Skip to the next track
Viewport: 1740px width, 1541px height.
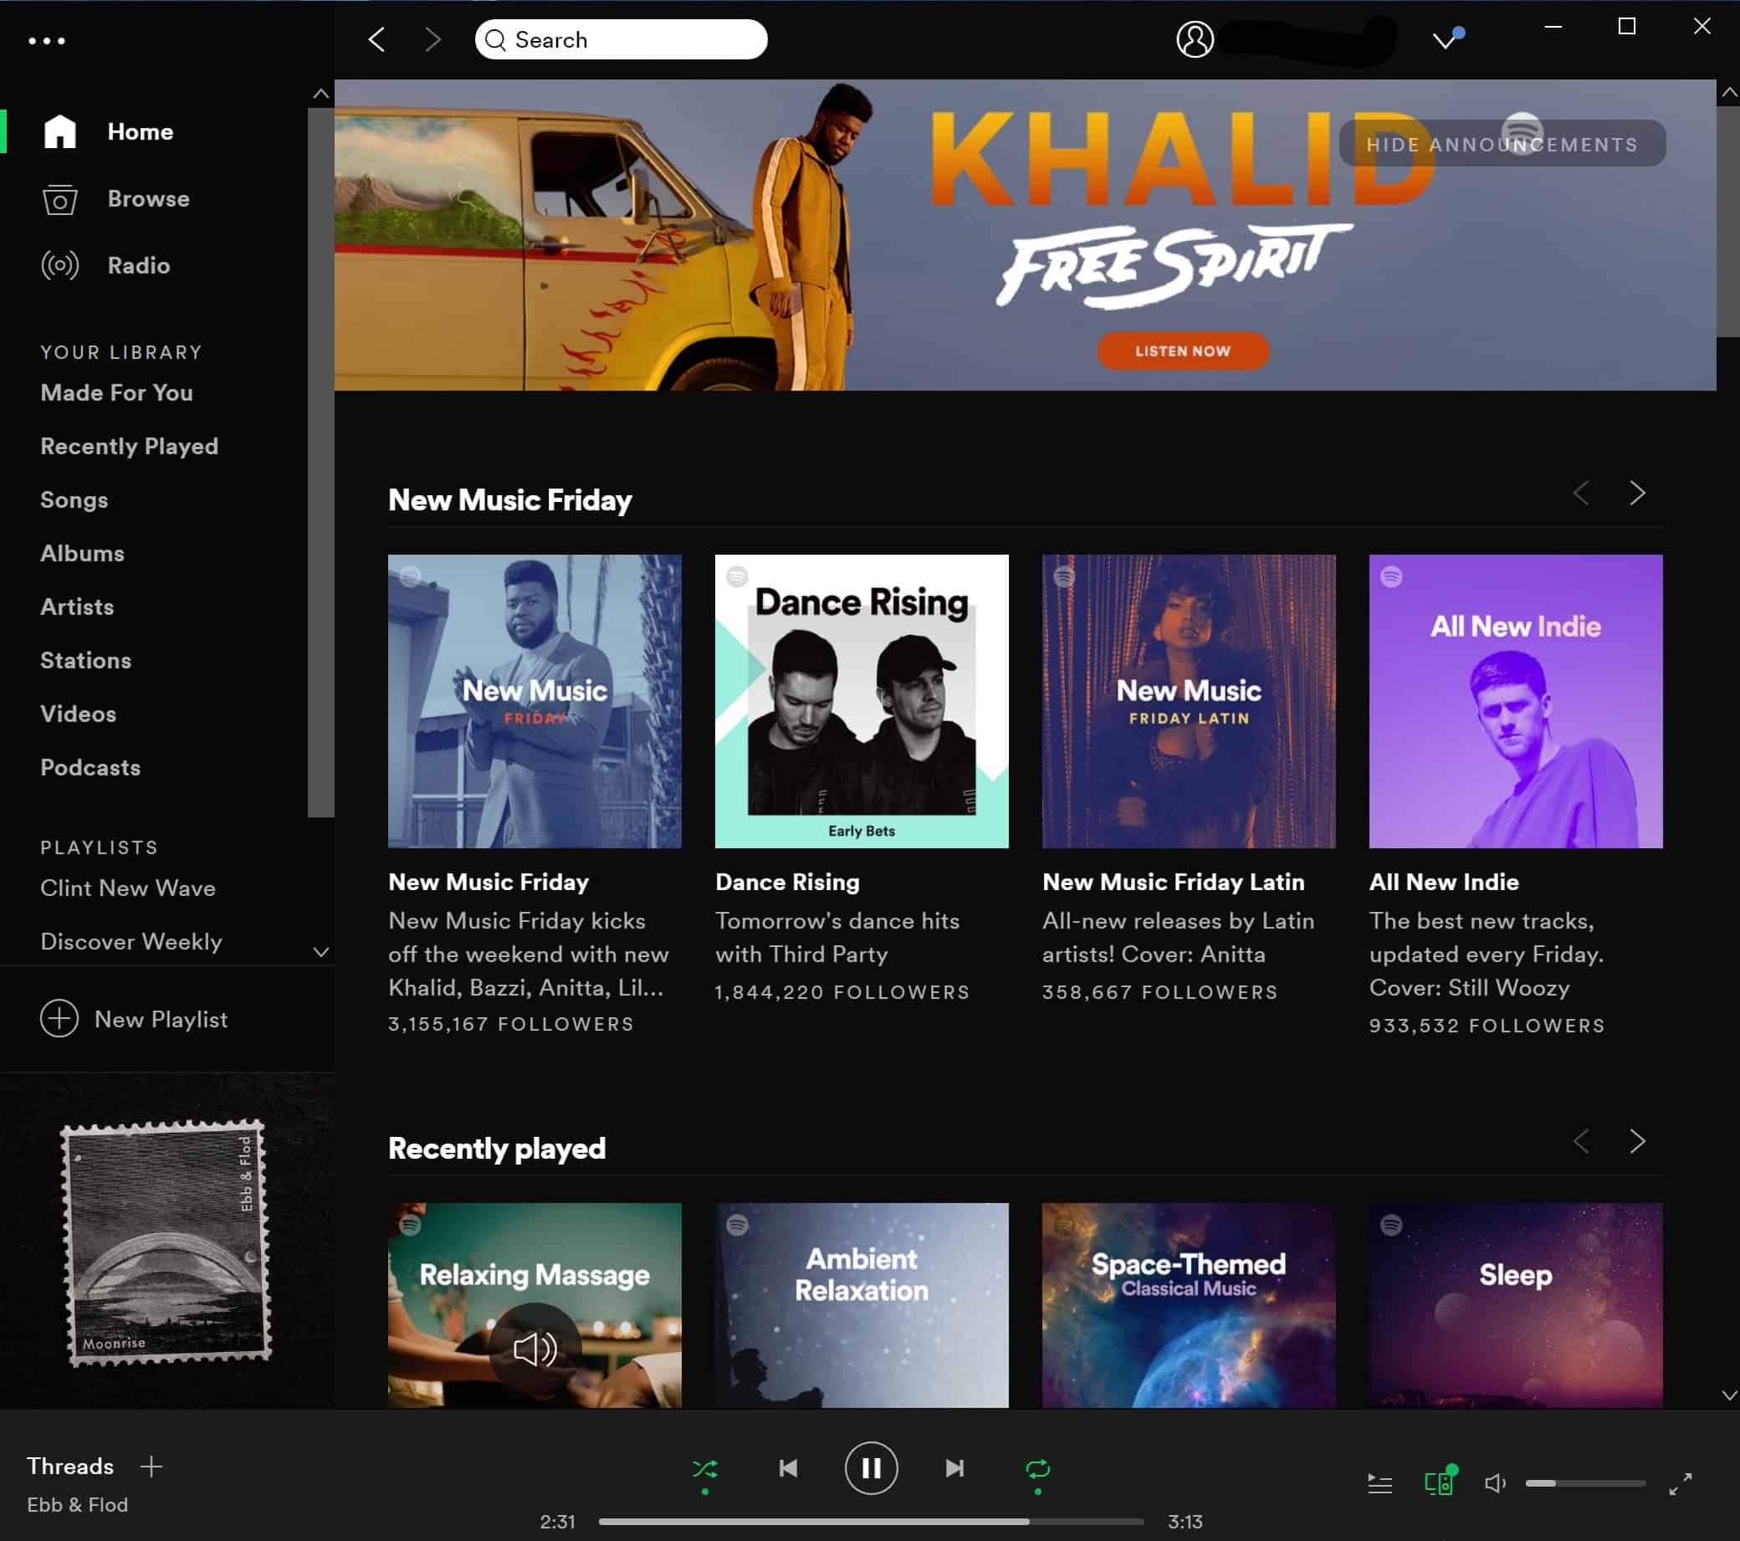coord(954,1467)
